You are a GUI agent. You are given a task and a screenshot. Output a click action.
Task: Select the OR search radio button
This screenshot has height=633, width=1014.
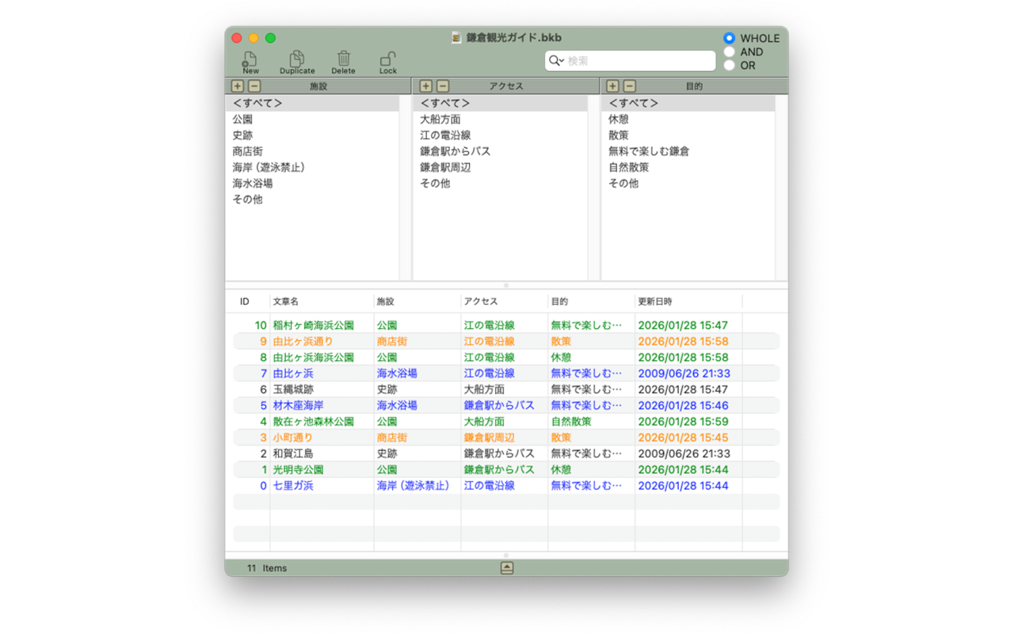tap(729, 66)
